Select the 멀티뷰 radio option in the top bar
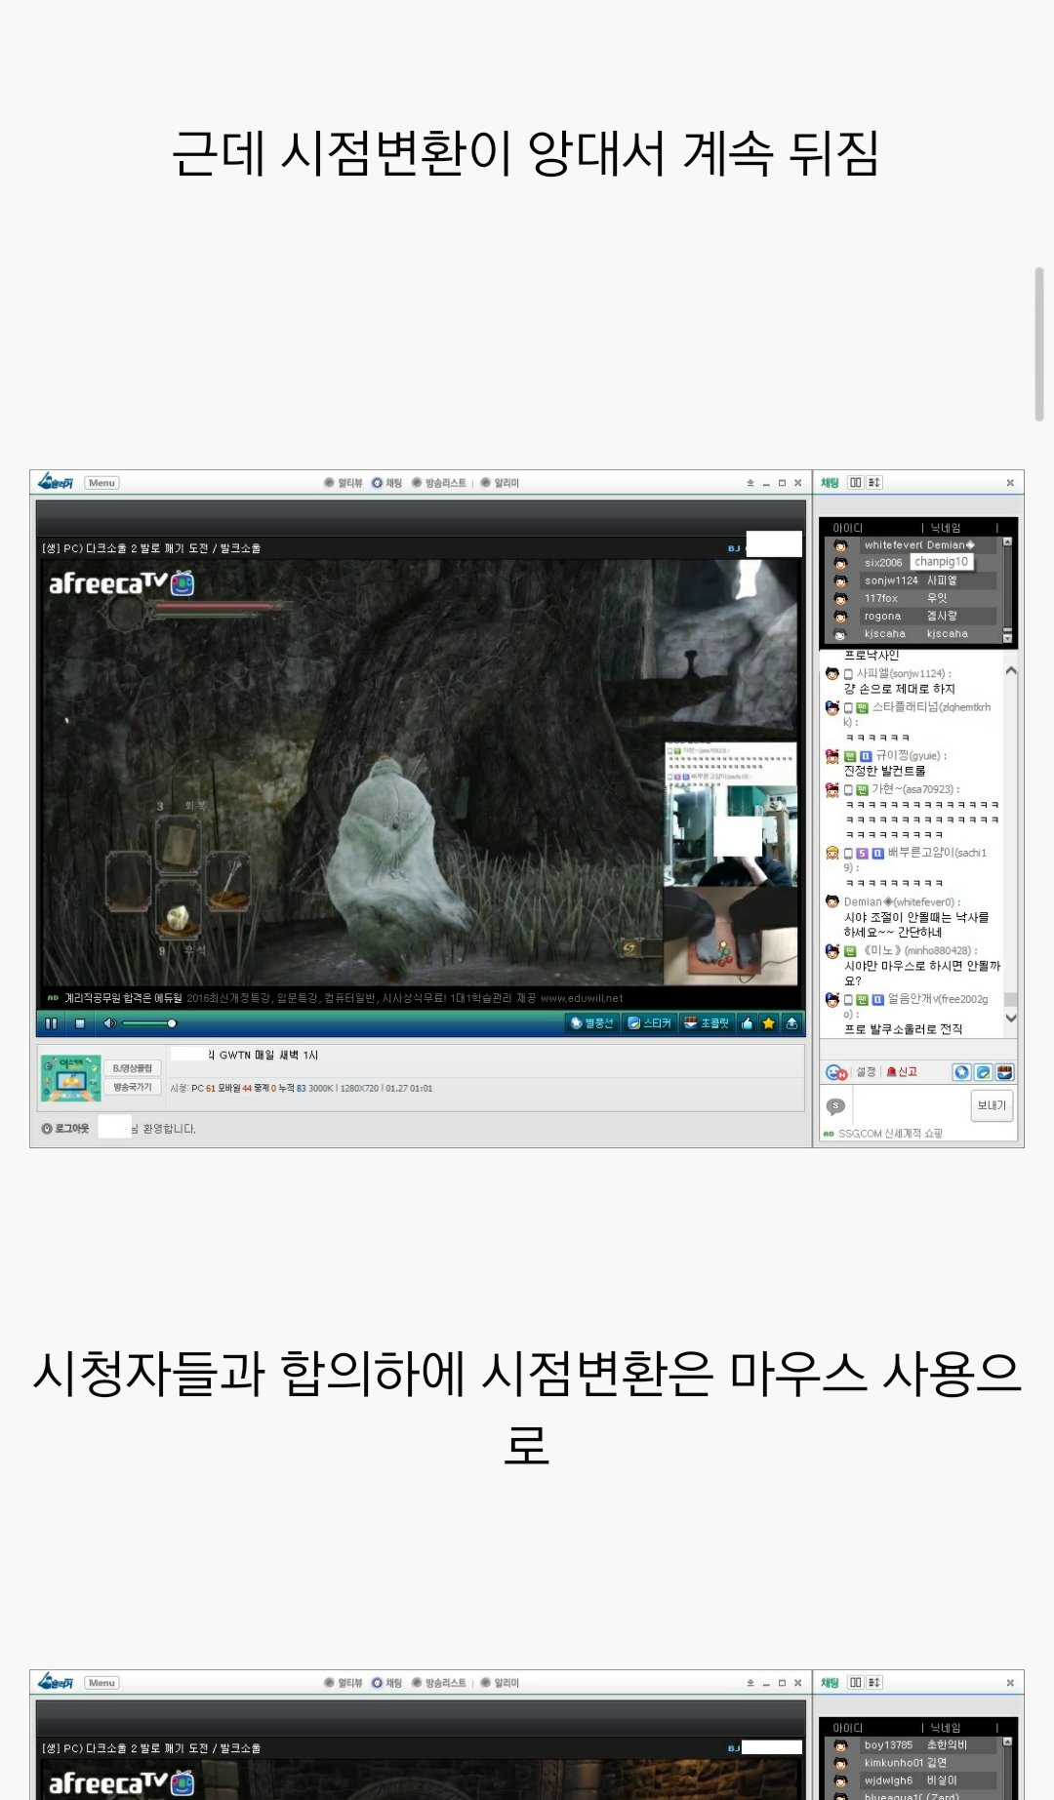This screenshot has height=1800, width=1054. coord(343,483)
